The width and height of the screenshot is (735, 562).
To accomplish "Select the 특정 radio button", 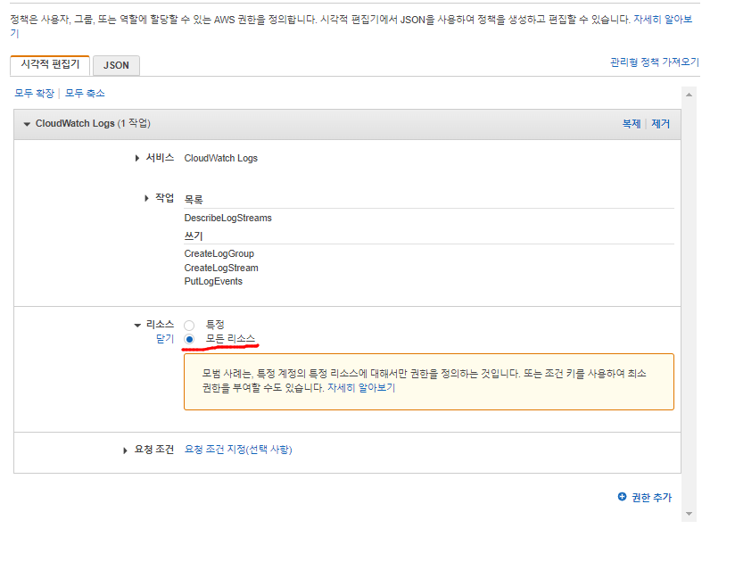I will 189,326.
